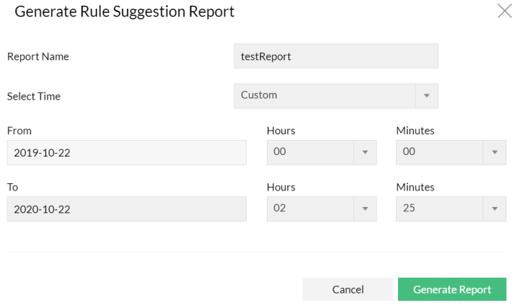Open the To Minutes dropdown showing 25
The height and width of the screenshot is (308, 517).
[440, 208]
